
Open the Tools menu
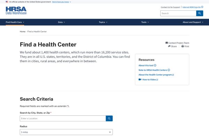(x=145, y=22)
